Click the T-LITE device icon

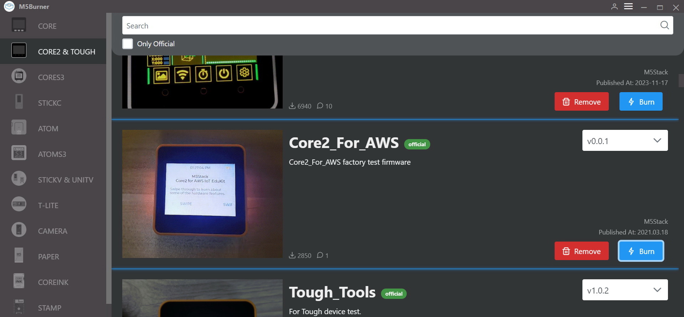[x=19, y=205]
